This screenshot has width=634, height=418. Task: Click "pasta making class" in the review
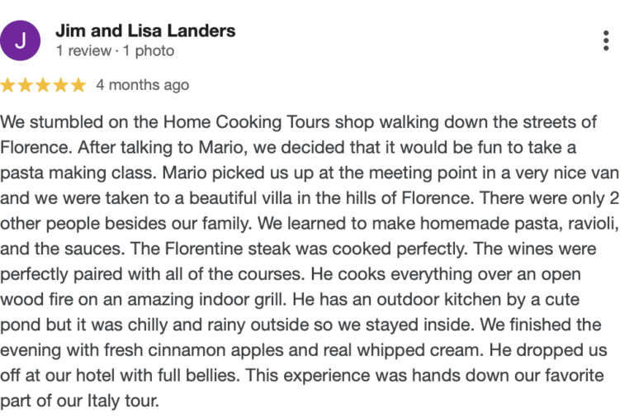click(78, 173)
